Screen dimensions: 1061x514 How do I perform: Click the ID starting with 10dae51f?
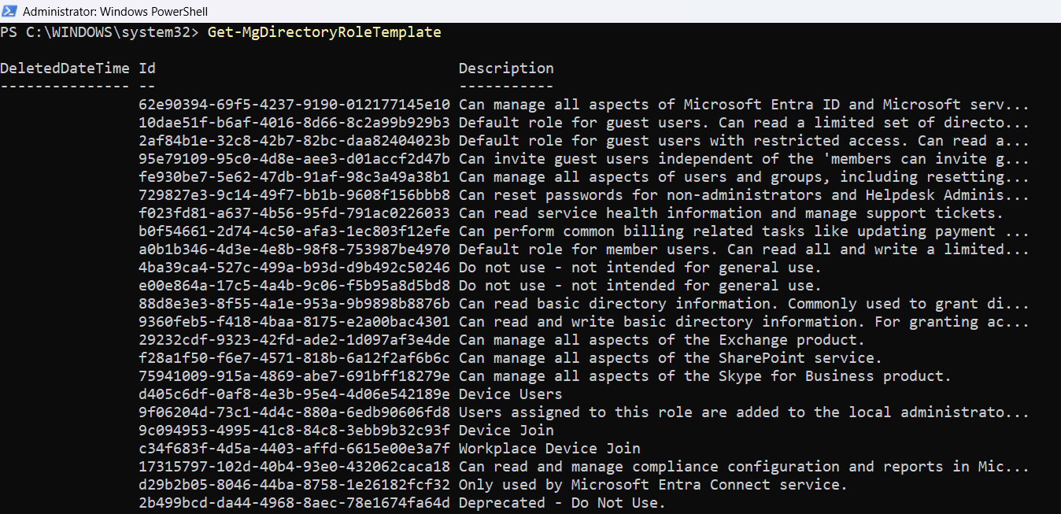pos(294,123)
